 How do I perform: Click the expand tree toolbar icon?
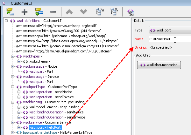(x=100, y=12)
